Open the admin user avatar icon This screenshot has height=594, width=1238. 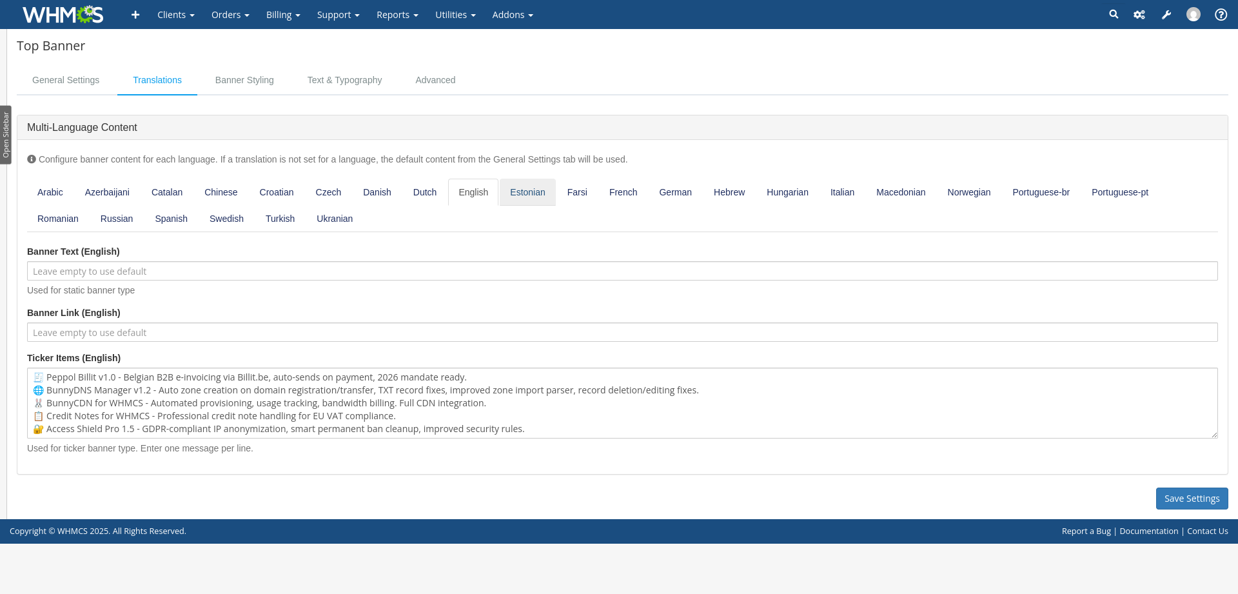[1194, 14]
